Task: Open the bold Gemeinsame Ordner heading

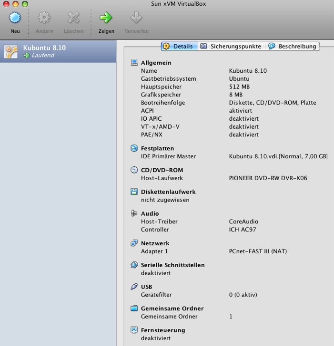Action: click(x=172, y=308)
